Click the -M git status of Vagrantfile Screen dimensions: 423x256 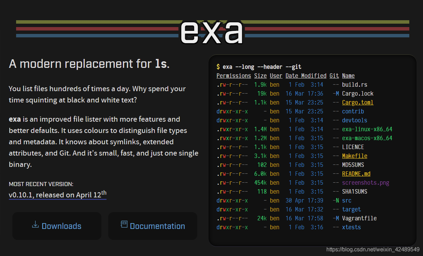(336, 218)
